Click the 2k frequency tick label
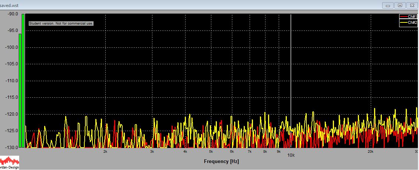Screen dimensions: 419x170 tap(105, 151)
